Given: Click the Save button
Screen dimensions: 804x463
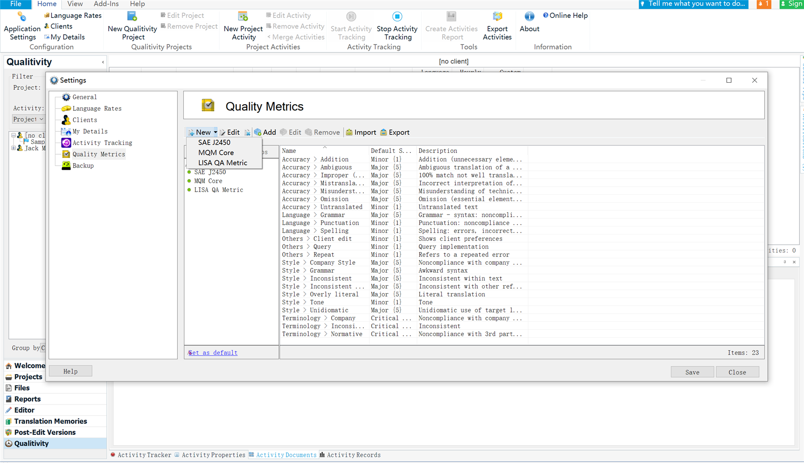Looking at the screenshot, I should coord(692,372).
